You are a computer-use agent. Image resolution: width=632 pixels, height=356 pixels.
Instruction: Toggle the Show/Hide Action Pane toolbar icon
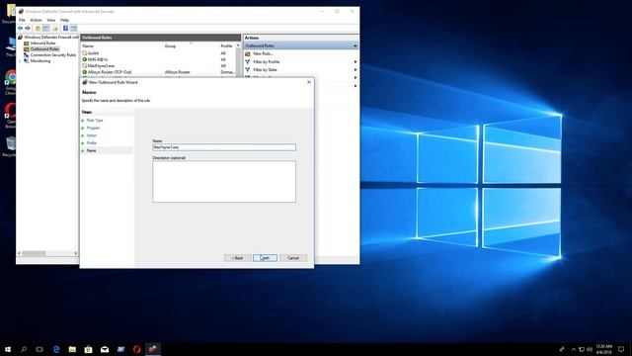[73, 29]
